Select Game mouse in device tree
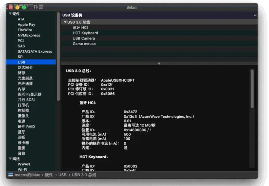The height and width of the screenshot is (186, 269). (x=84, y=44)
